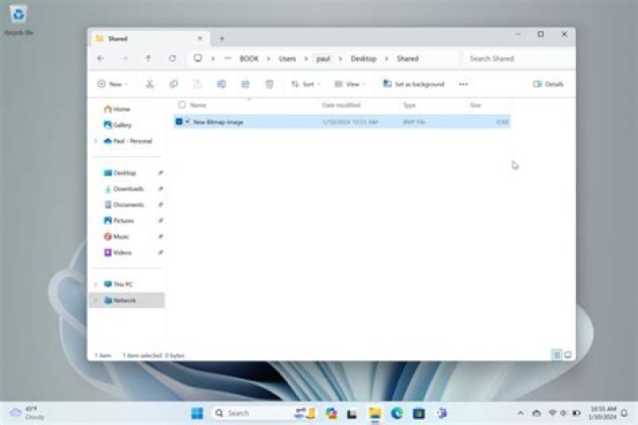Expand the Paul - Personal tree node
The height and width of the screenshot is (425, 638).
pyautogui.click(x=96, y=141)
